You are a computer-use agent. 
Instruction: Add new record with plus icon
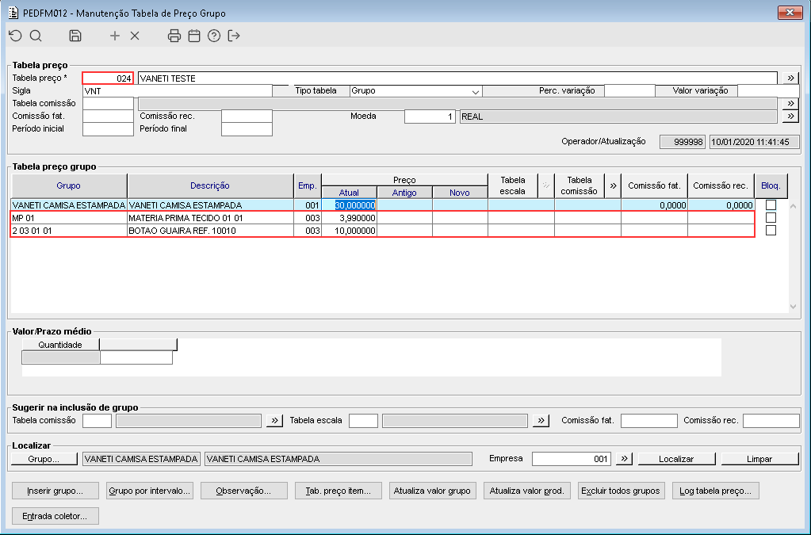(115, 36)
